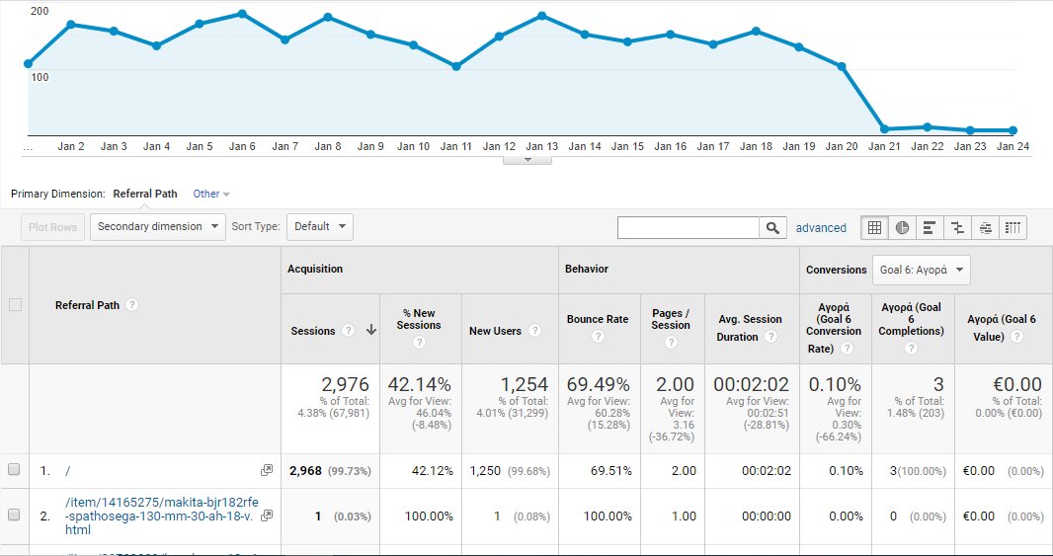Image resolution: width=1053 pixels, height=556 pixels.
Task: Select the Comparison view icon
Action: pos(957,228)
